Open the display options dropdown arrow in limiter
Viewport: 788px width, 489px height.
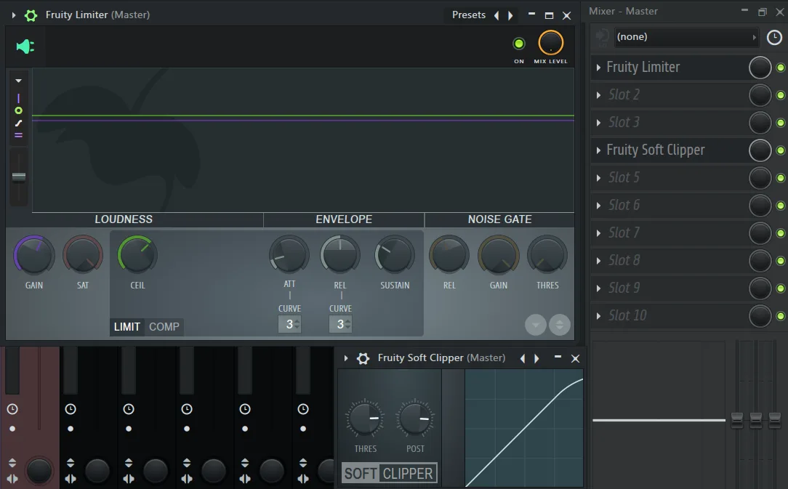19,81
